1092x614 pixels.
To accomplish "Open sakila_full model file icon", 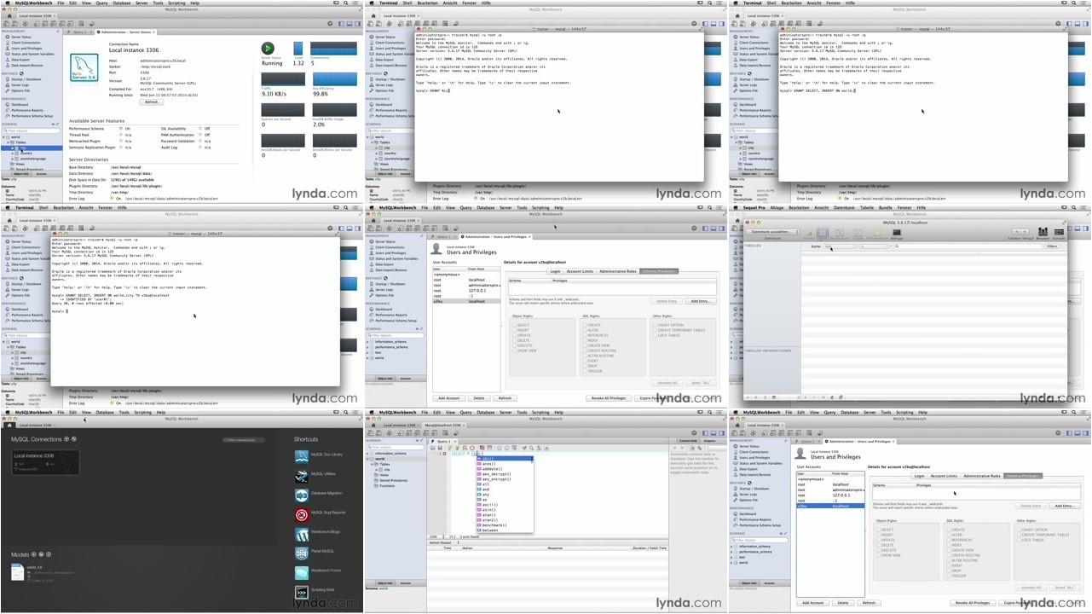I will (17, 572).
